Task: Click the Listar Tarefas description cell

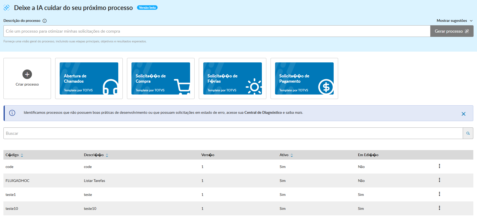Action: point(95,181)
